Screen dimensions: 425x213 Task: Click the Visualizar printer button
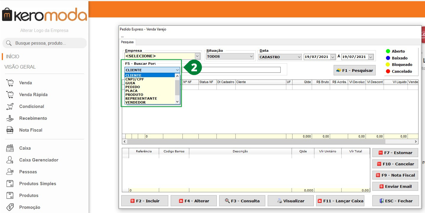[x=291, y=201]
